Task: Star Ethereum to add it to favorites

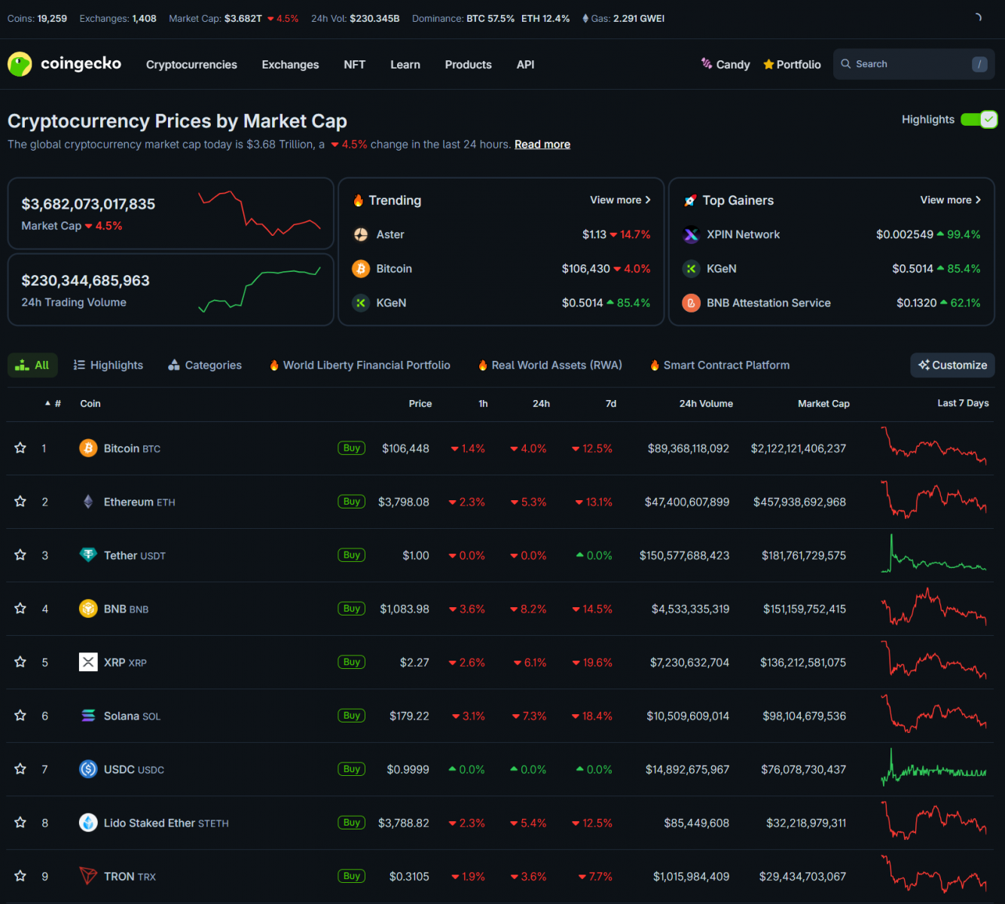Action: click(x=20, y=501)
